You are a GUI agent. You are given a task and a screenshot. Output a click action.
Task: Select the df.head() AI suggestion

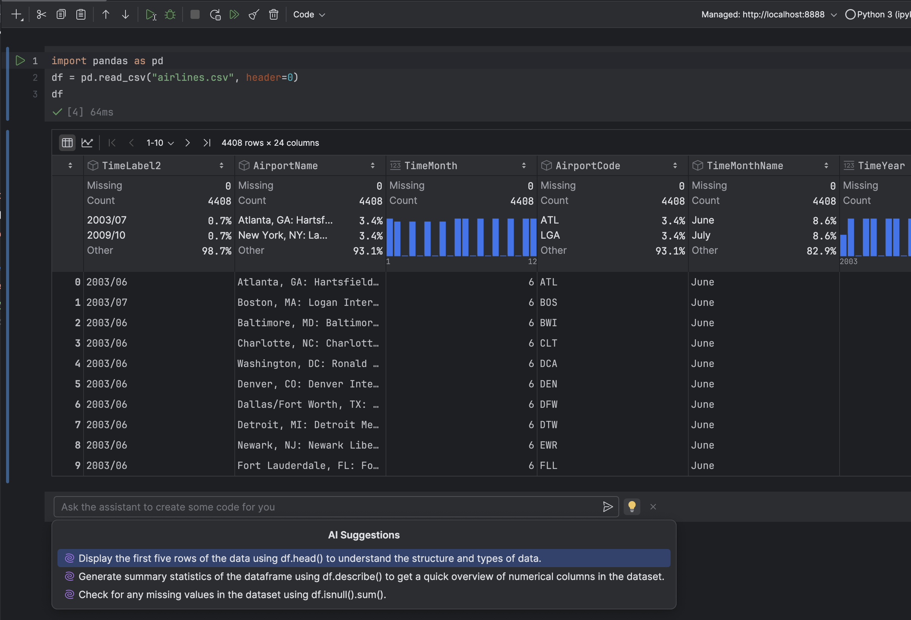click(x=310, y=558)
